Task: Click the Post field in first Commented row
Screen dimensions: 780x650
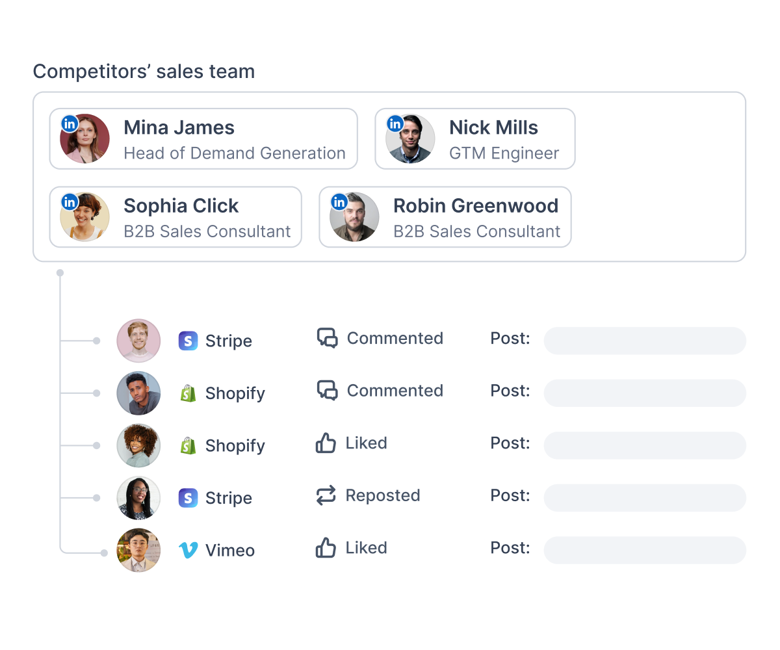Action: pyautogui.click(x=645, y=341)
